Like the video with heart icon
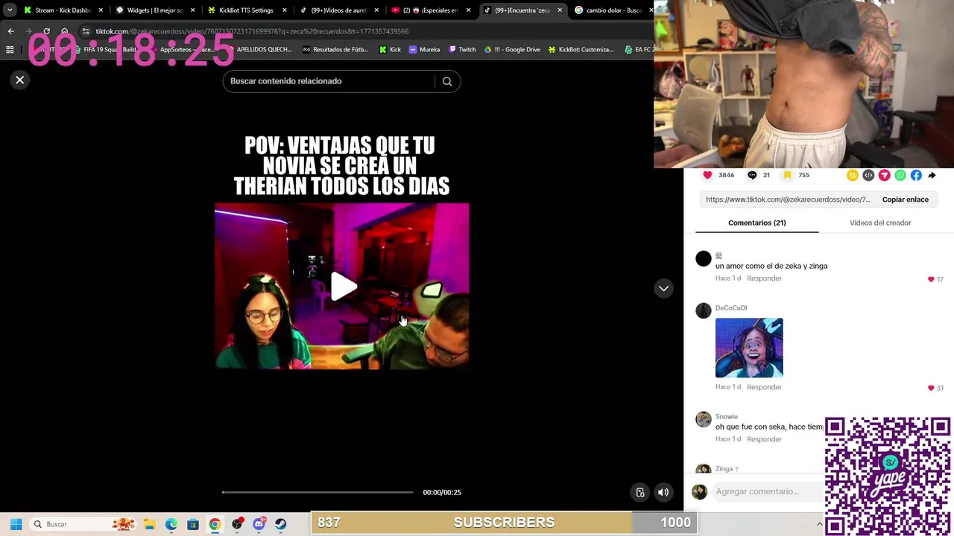Screen dimensions: 954x536 pyautogui.click(x=707, y=175)
